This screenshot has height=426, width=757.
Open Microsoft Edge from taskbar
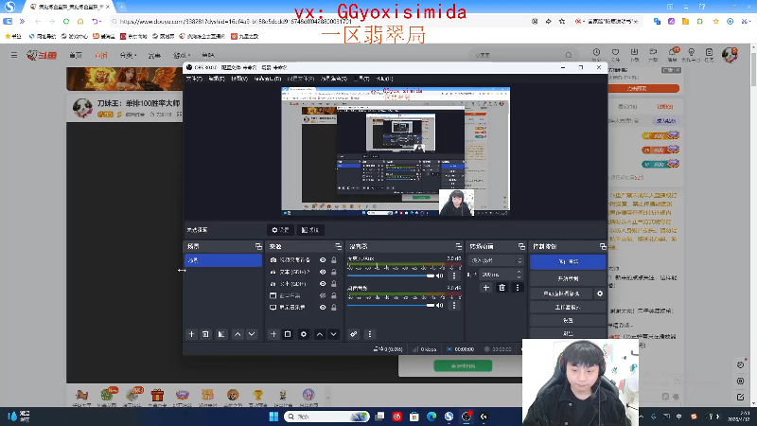click(431, 417)
